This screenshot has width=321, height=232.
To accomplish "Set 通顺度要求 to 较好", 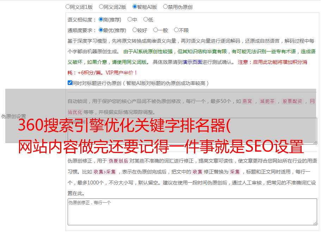I will click(x=135, y=30).
